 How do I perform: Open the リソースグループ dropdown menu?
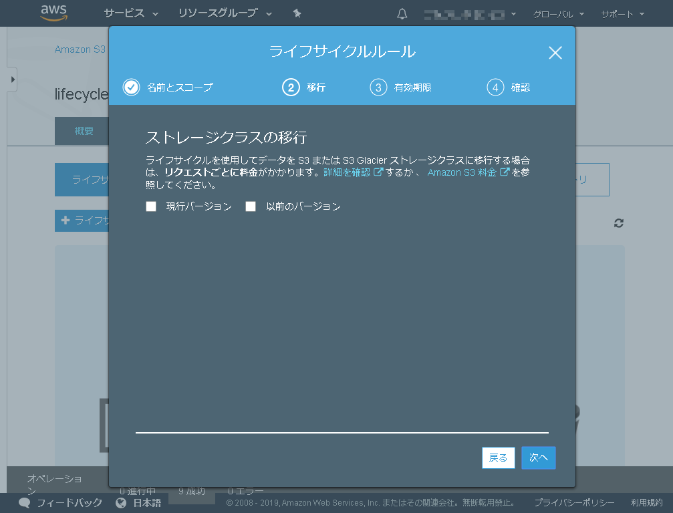[225, 14]
